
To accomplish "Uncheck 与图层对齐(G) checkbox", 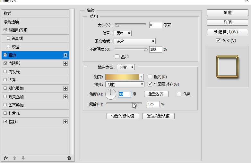I will (150, 84).
